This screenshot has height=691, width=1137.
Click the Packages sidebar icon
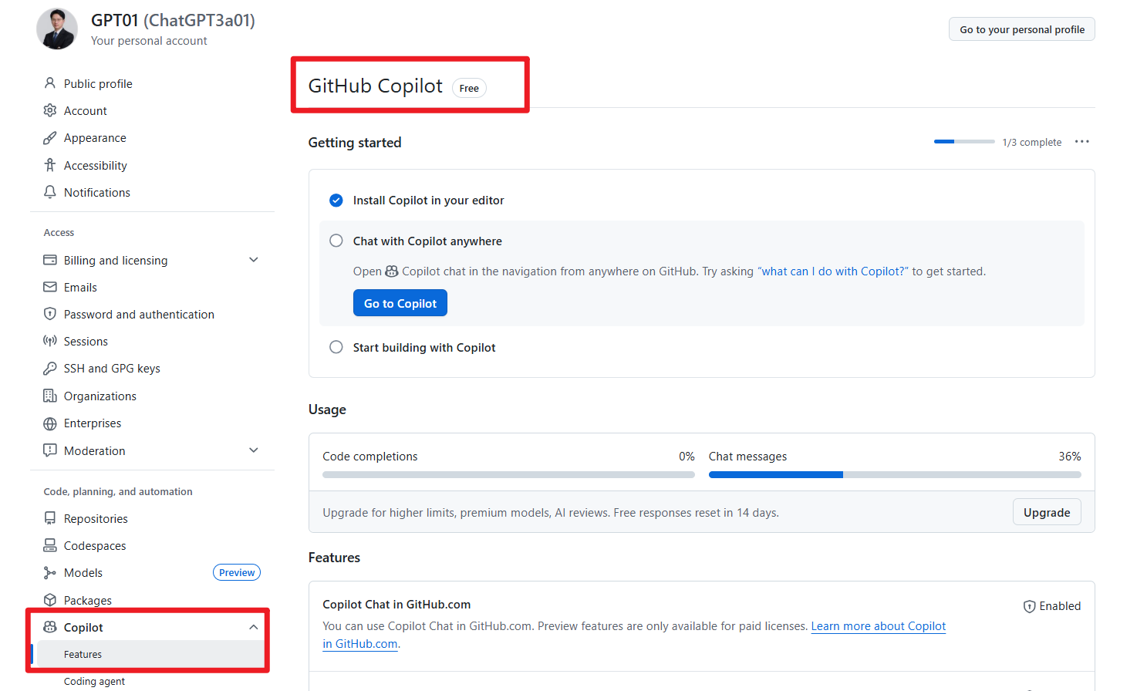point(48,600)
